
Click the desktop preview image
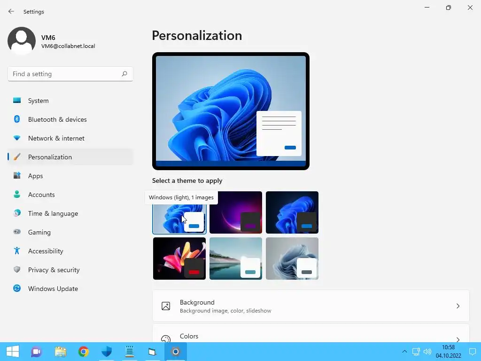(231, 111)
